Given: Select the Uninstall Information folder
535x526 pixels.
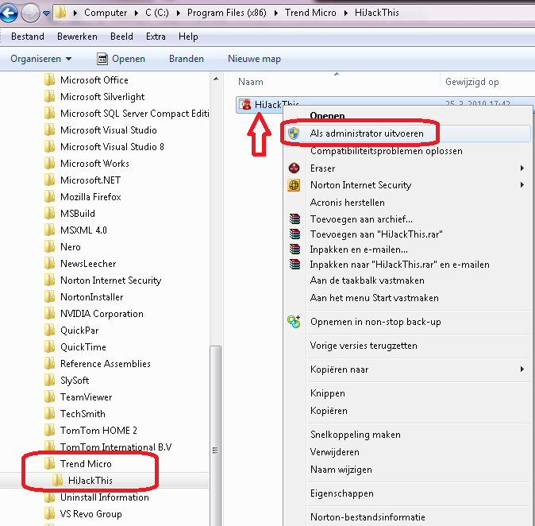Looking at the screenshot, I should pos(105,497).
